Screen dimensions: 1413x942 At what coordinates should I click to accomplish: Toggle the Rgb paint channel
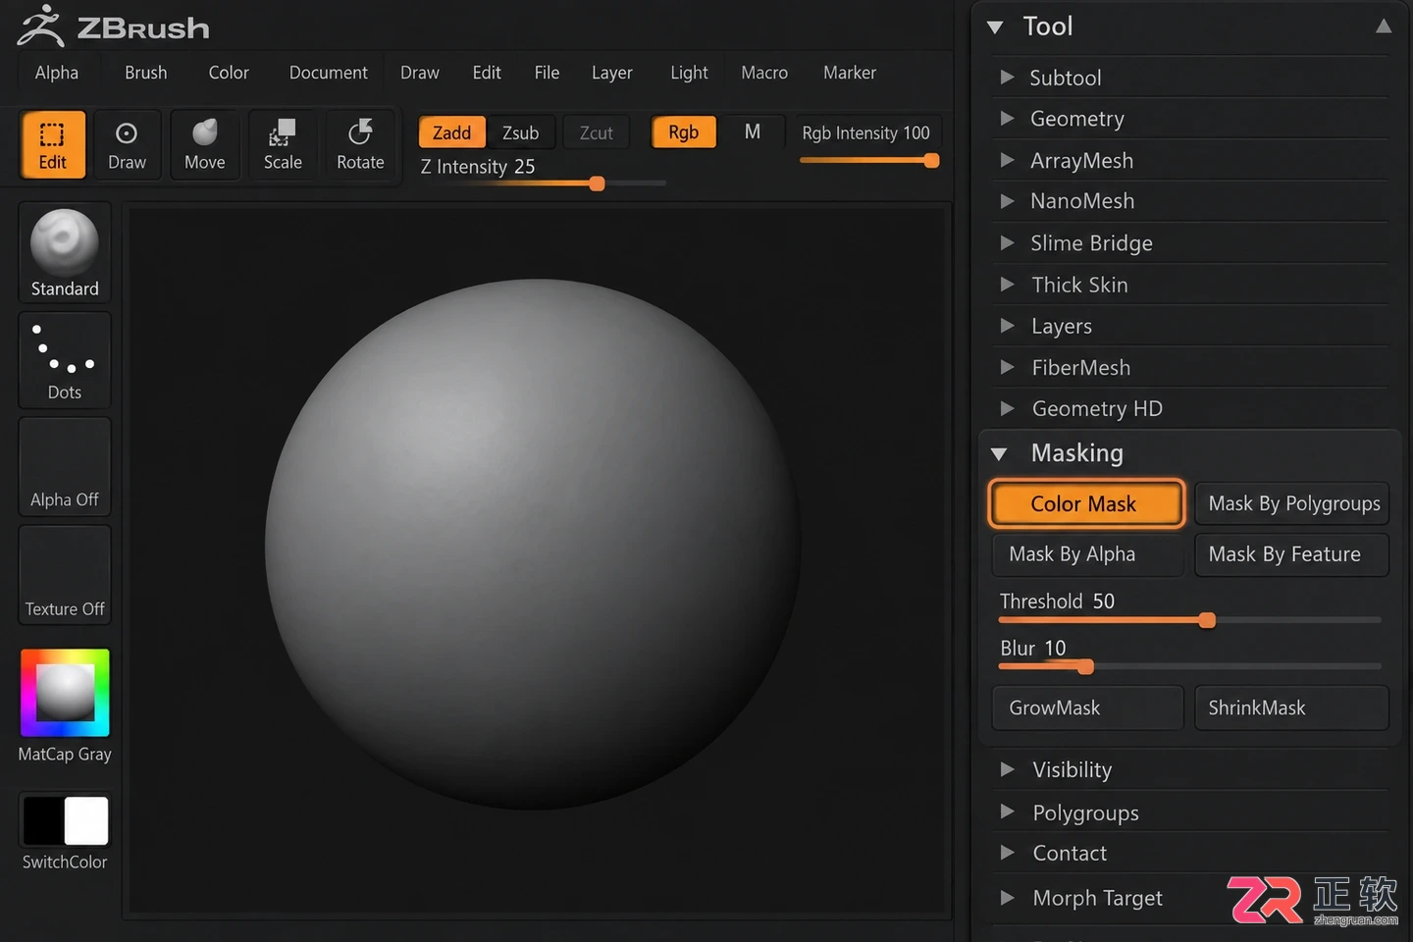coord(684,131)
